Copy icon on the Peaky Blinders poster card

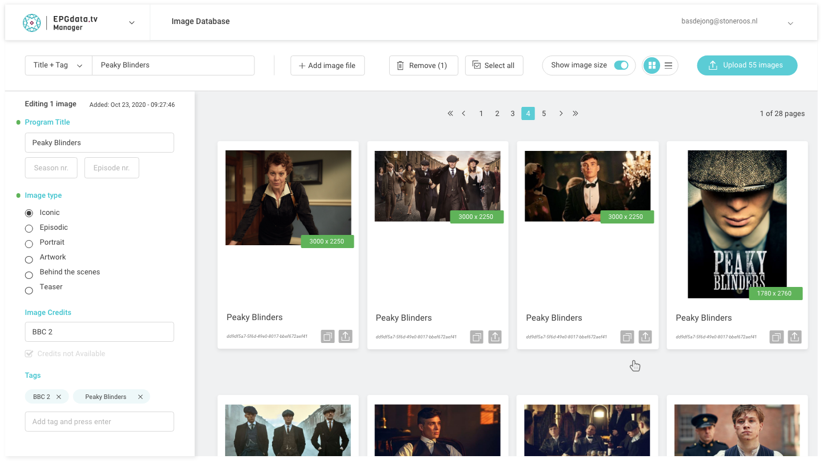click(x=777, y=337)
